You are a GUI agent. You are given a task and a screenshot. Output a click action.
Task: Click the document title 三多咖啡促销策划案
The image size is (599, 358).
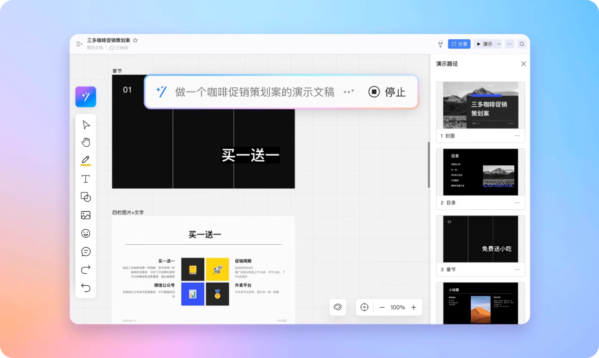[x=109, y=40]
